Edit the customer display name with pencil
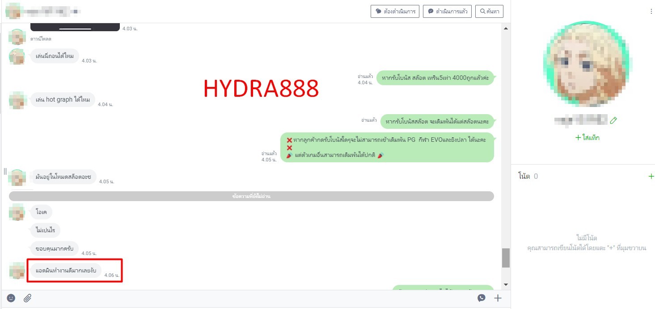 point(613,120)
